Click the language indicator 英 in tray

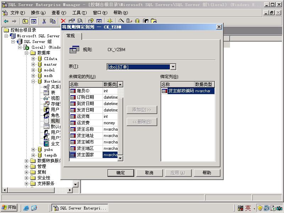(248, 208)
